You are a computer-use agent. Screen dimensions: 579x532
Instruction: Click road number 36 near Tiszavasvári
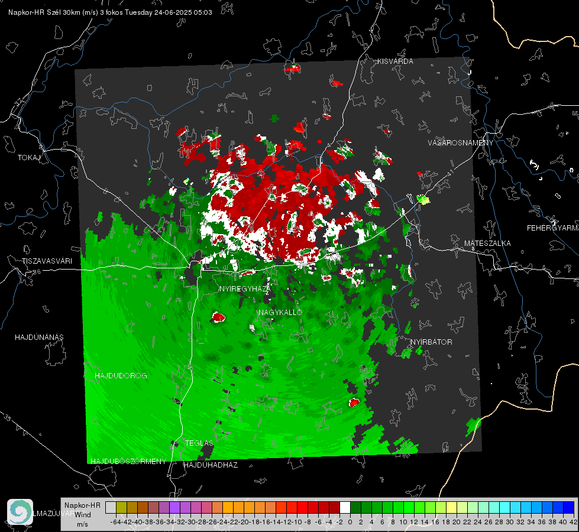pos(37,272)
